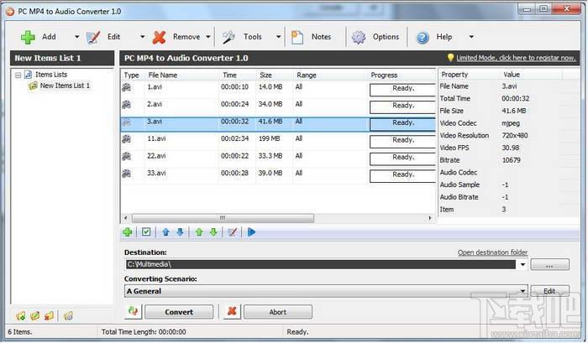588x343 pixels.
Task: Click the Limited Mode register now link
Action: (x=516, y=58)
